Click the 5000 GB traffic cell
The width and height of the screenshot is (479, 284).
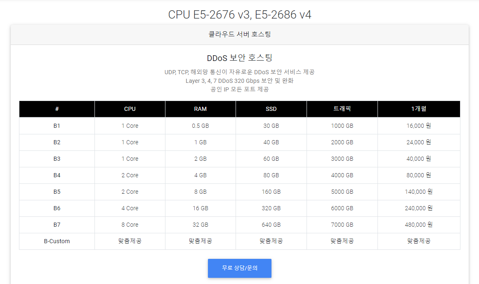coord(342,192)
